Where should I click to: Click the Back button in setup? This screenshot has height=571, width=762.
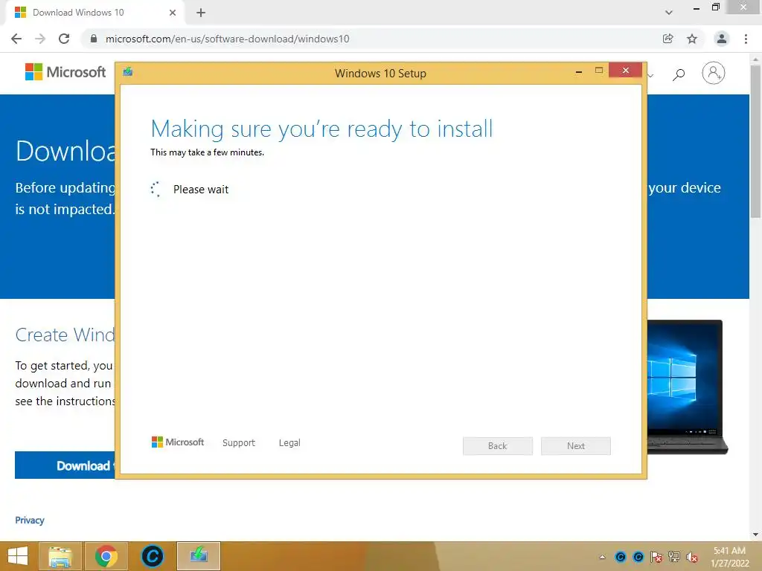click(498, 446)
